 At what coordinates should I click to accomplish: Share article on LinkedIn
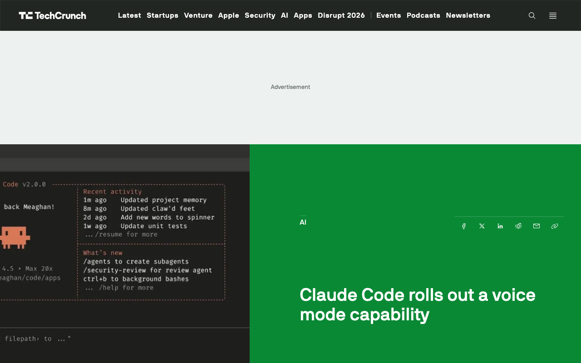click(x=500, y=226)
